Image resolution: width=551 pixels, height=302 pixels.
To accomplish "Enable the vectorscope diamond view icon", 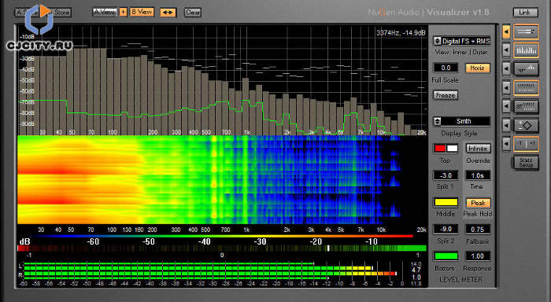I will click(526, 125).
